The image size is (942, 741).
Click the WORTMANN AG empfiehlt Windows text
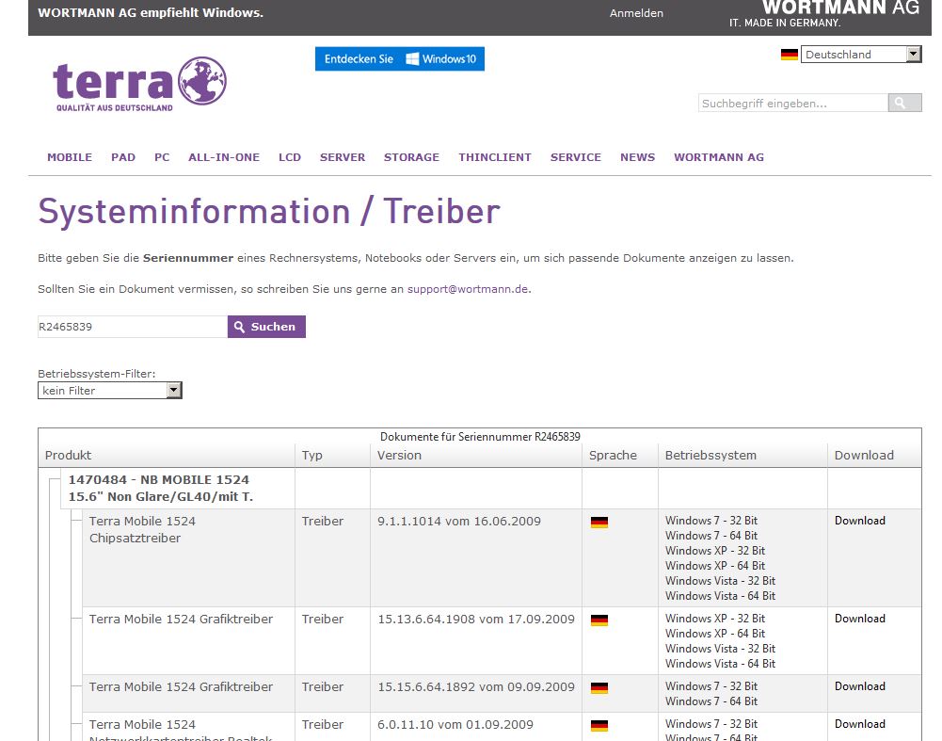[151, 12]
